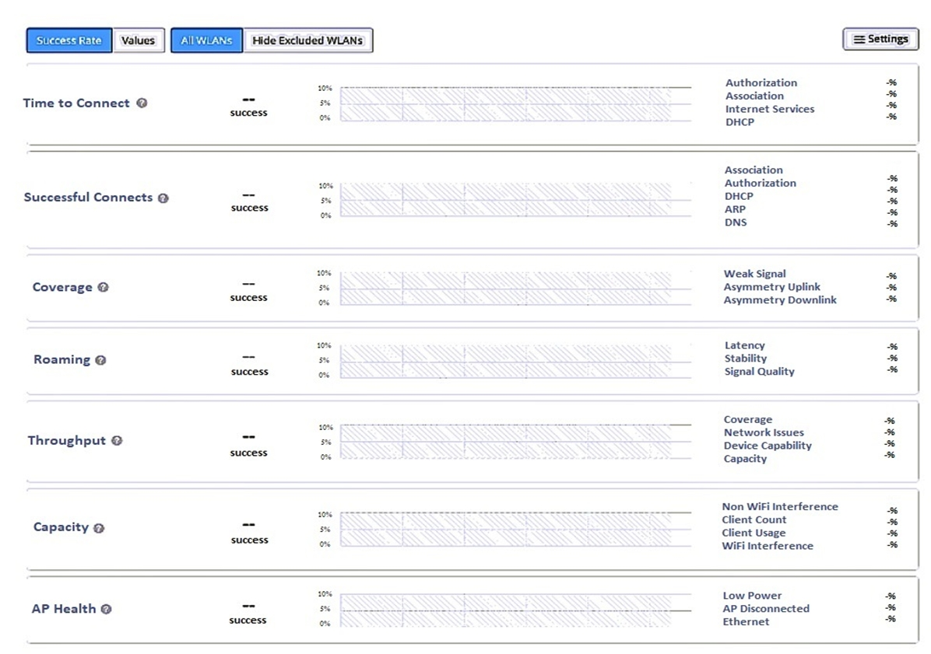Show Roaming help tooltip icon
931x654 pixels.
pos(101,360)
